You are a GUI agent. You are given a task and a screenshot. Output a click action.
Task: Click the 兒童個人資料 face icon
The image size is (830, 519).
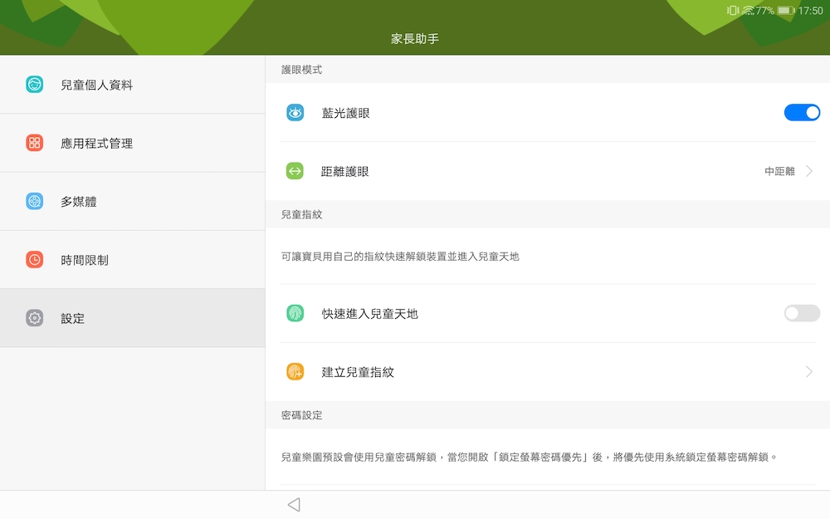click(34, 85)
